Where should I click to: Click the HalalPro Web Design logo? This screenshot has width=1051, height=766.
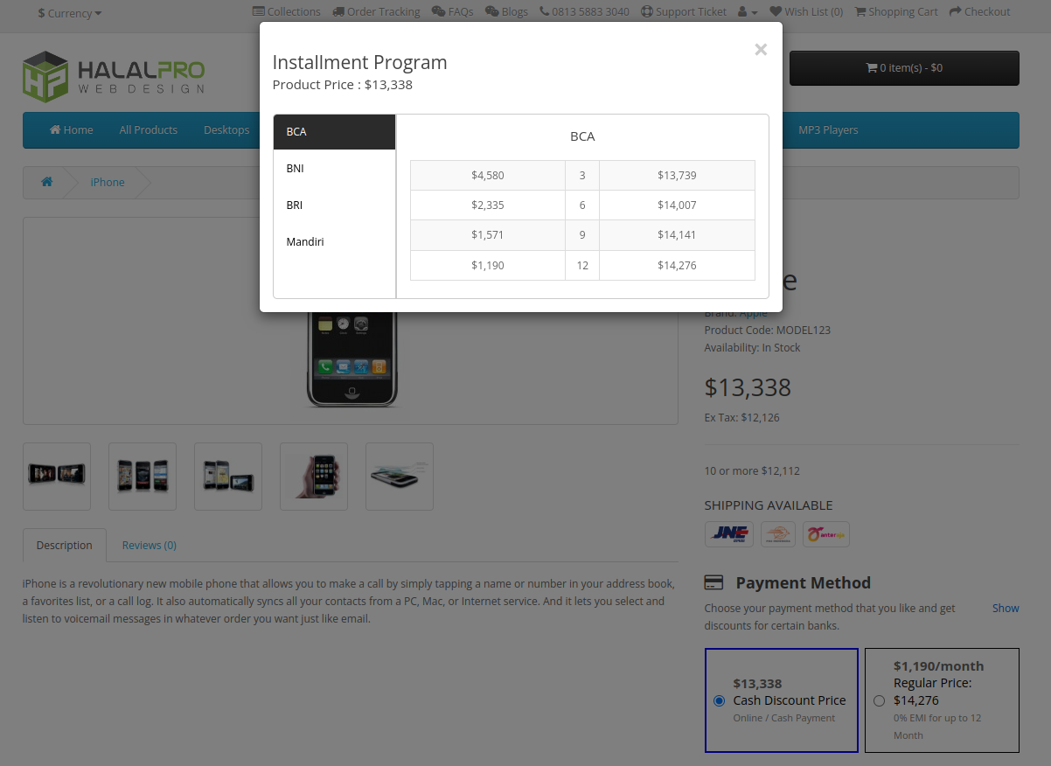[x=113, y=76]
